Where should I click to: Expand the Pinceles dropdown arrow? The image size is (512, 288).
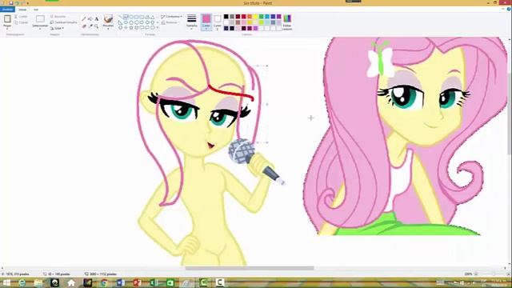click(108, 29)
